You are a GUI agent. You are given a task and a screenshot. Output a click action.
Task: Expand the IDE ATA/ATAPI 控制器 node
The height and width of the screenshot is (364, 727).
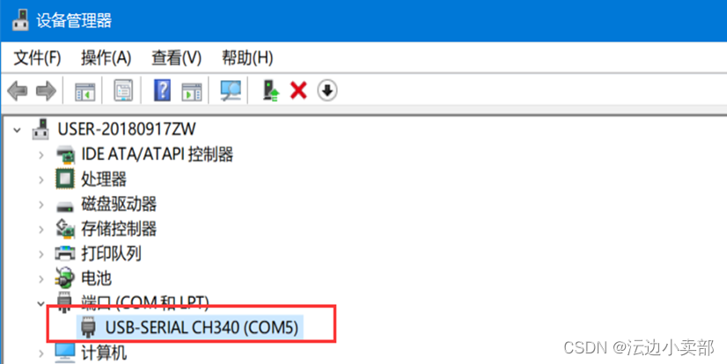point(40,155)
